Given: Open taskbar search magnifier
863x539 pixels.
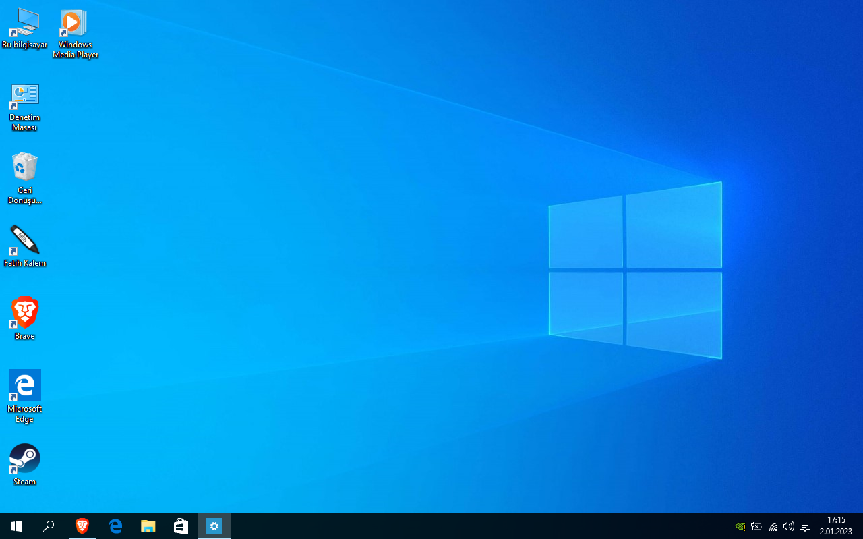Looking at the screenshot, I should (49, 526).
